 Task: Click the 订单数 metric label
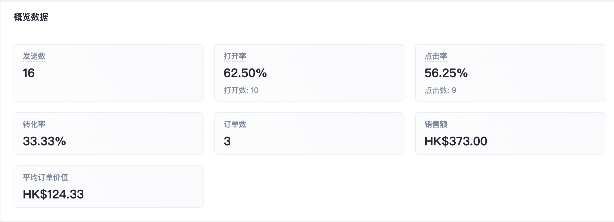tap(235, 125)
